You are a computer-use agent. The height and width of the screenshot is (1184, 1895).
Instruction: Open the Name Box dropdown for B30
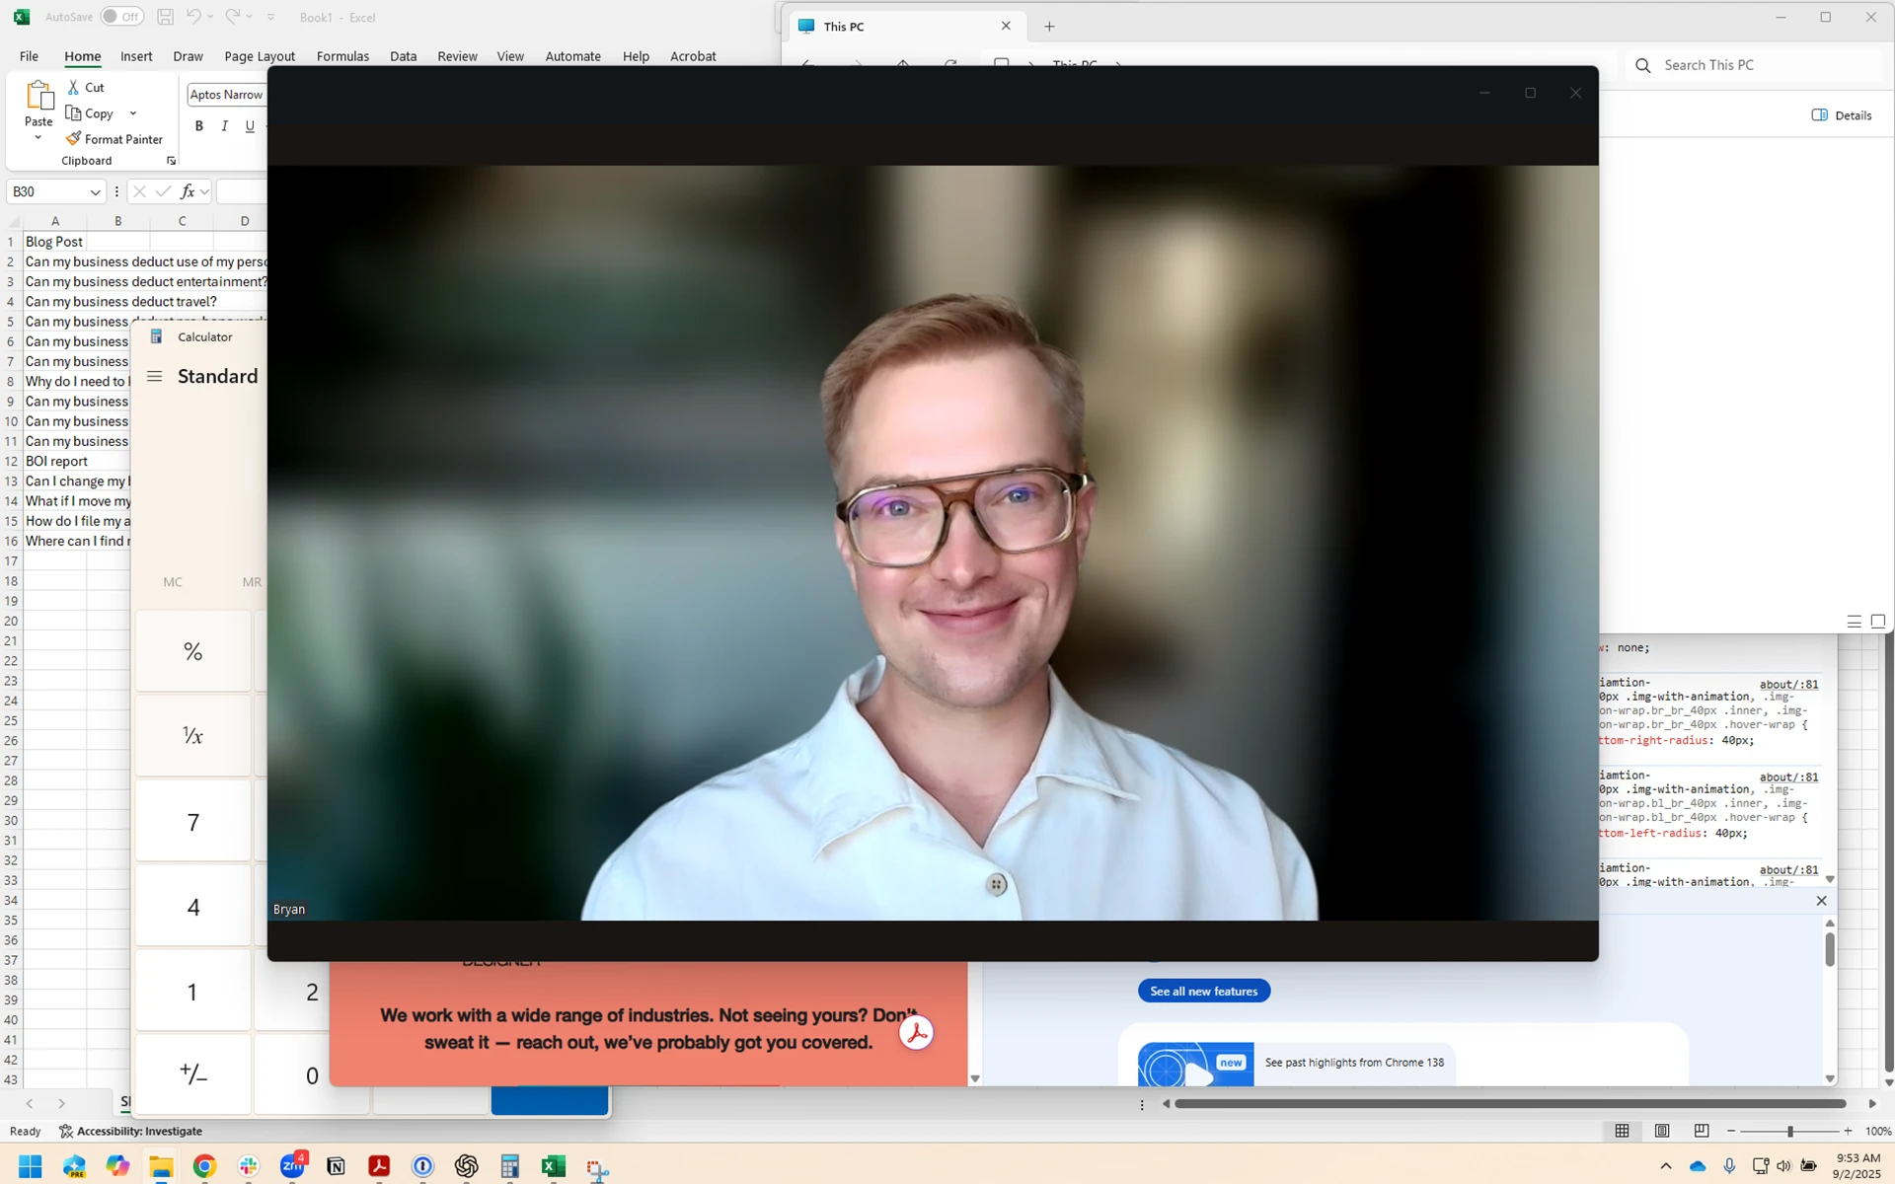[x=95, y=192]
